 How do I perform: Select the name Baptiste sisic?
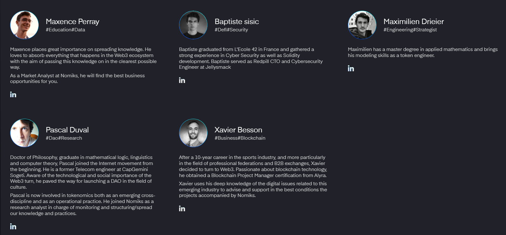[x=236, y=22]
